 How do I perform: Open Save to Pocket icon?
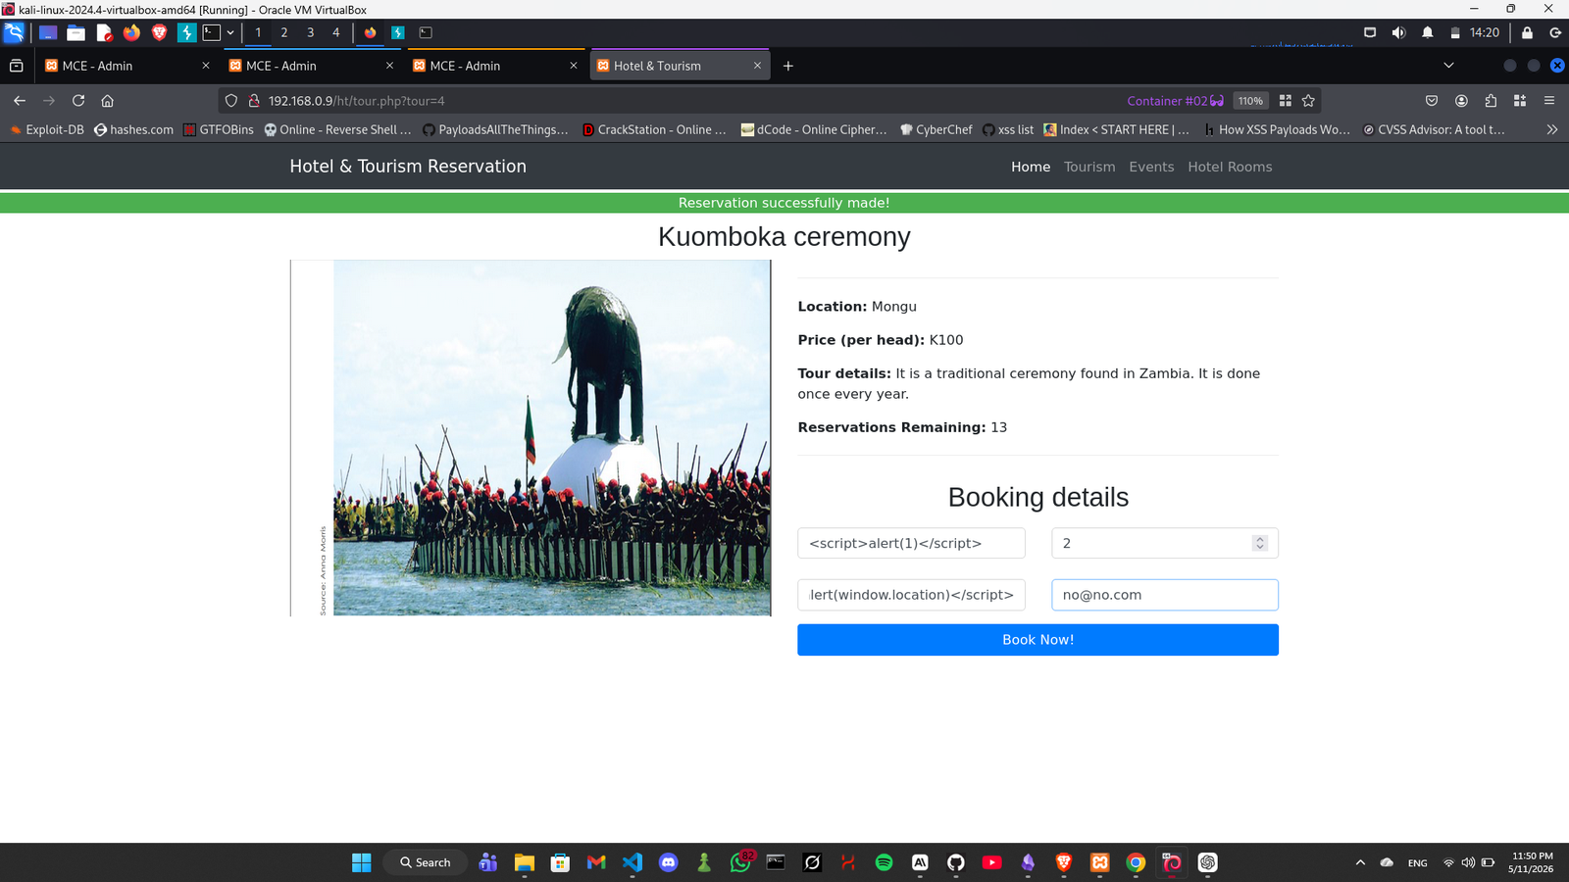(x=1432, y=101)
